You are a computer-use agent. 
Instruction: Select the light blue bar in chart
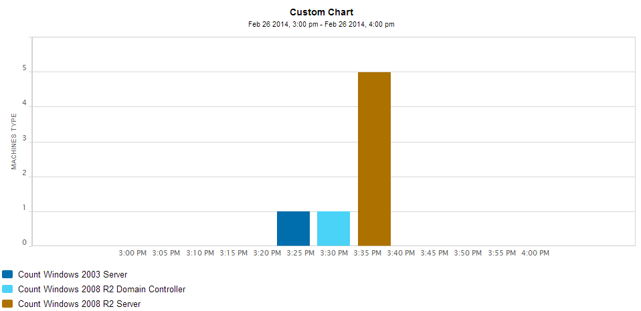click(334, 229)
